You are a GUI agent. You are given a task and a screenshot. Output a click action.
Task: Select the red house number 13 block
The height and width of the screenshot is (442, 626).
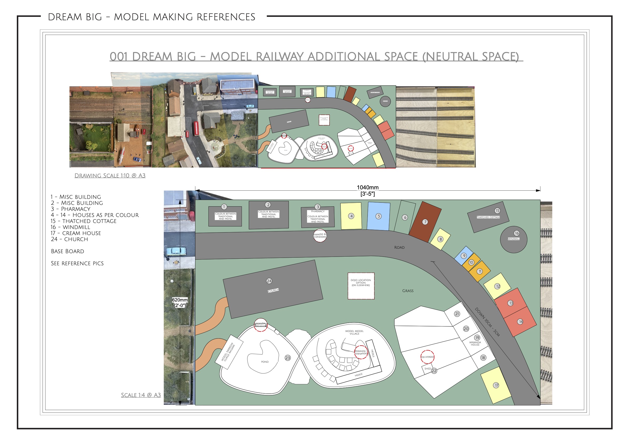tap(511, 303)
